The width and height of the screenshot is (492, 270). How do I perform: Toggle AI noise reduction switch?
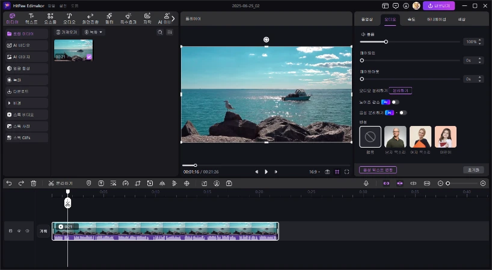point(395,102)
